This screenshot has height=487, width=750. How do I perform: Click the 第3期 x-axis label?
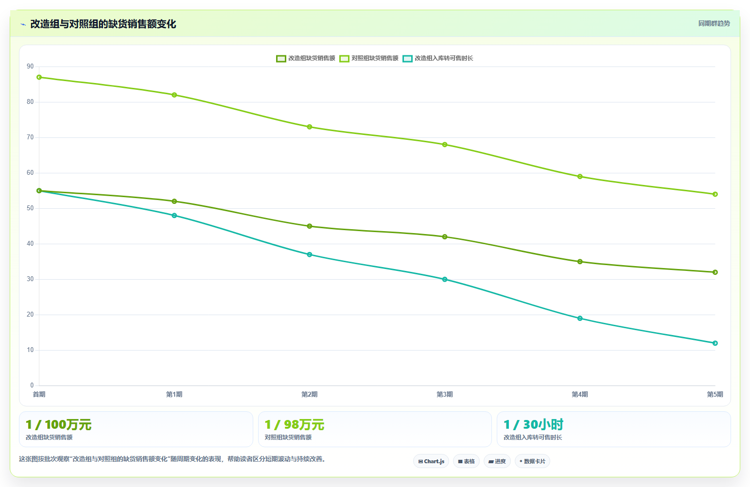(x=445, y=394)
